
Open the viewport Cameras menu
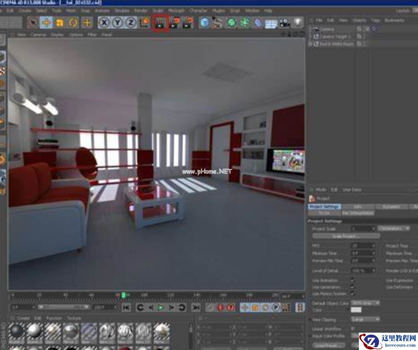[x=38, y=35]
